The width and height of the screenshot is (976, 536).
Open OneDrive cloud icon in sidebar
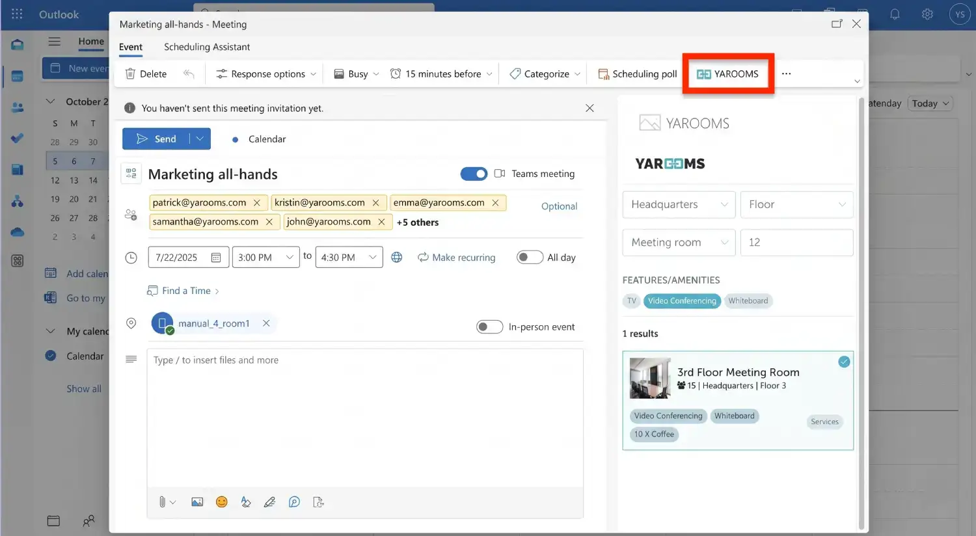[x=18, y=232]
